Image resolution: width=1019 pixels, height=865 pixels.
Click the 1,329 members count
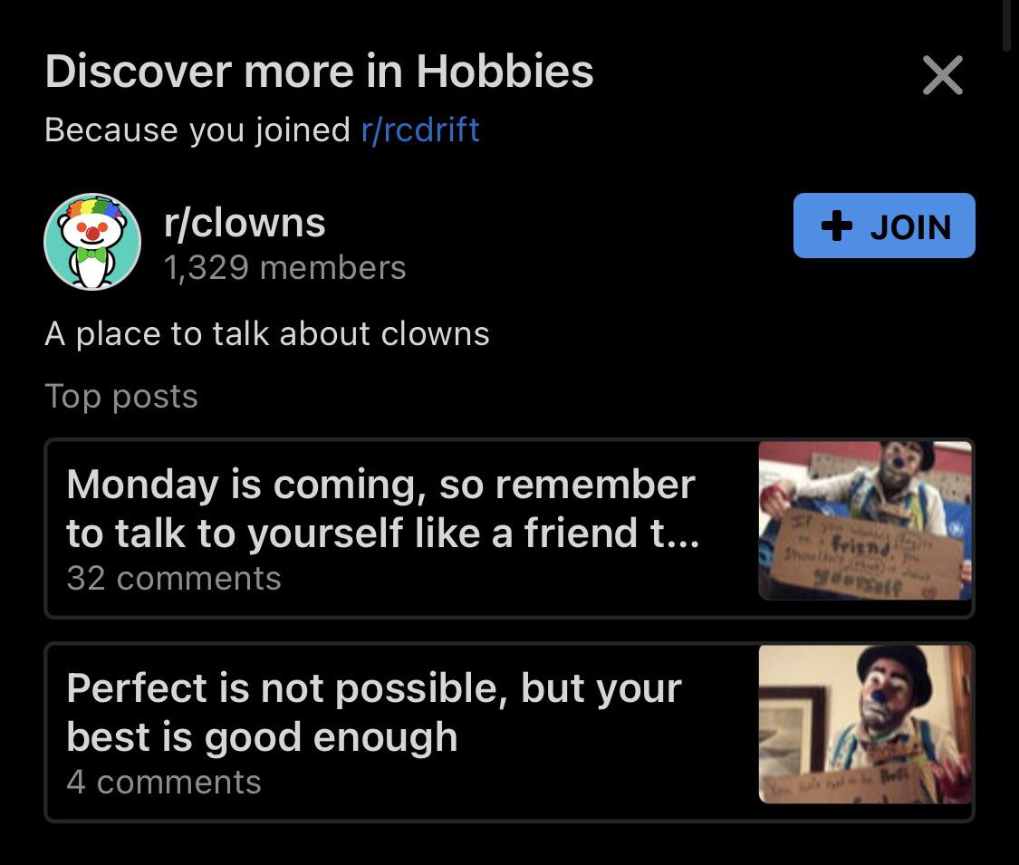tap(284, 268)
